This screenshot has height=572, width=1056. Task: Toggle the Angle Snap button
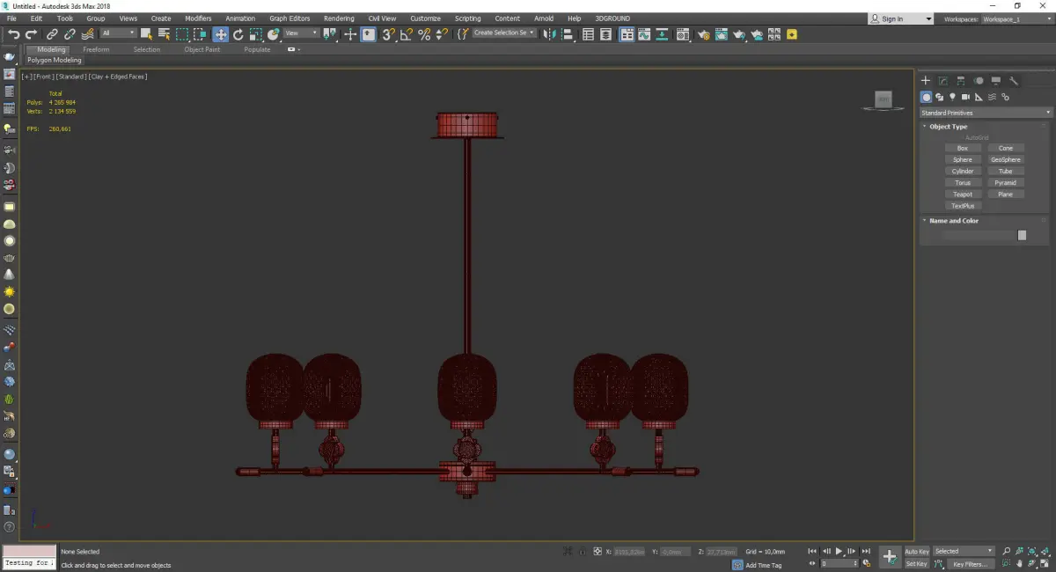406,34
